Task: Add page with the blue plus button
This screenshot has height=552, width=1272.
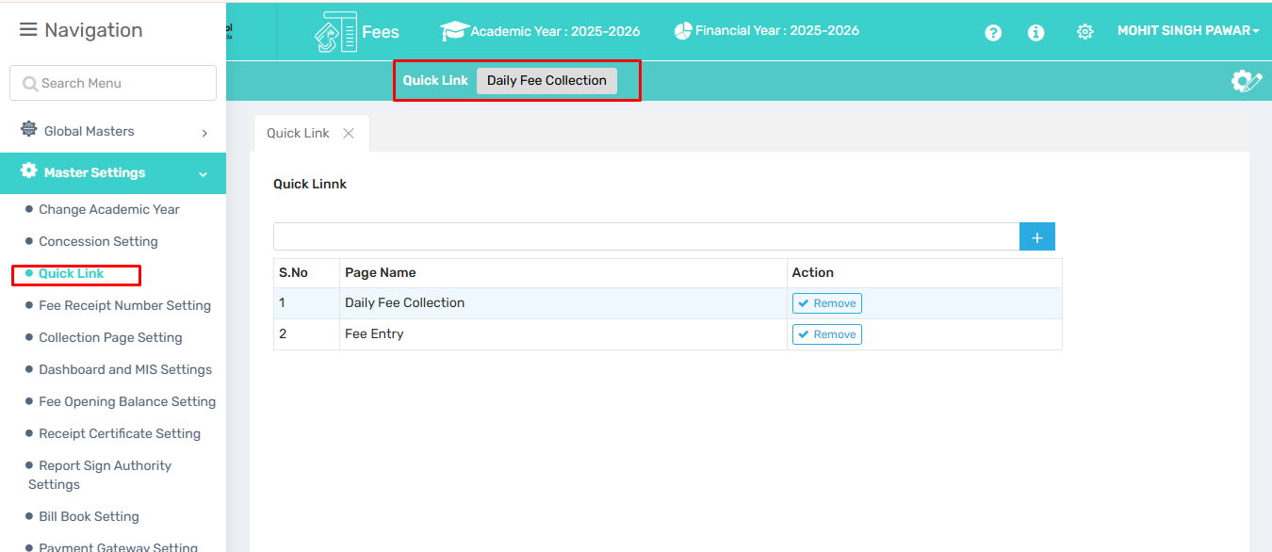Action: (1037, 237)
